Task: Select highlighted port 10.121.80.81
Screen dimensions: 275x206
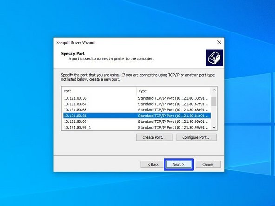Action: pos(137,116)
